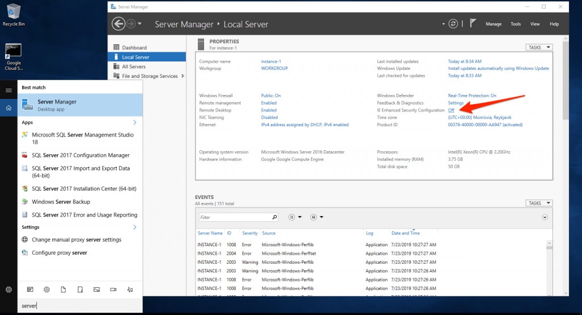Image resolution: width=582 pixels, height=315 pixels.
Task: Click the search magnifier in Events filter
Action: point(275,217)
